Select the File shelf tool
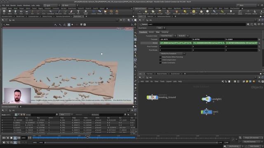The width and height of the screenshot is (264, 148). [x=106, y=12]
